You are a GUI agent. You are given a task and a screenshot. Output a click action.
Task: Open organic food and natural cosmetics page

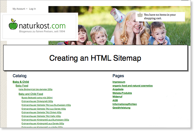pyautogui.click(x=133, y=86)
